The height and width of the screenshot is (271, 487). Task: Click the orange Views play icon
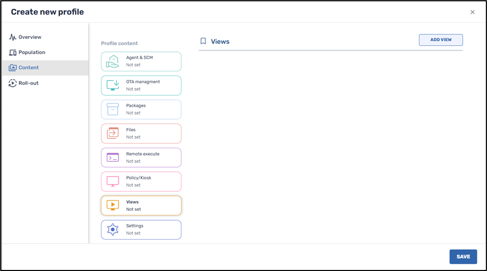[x=112, y=206]
